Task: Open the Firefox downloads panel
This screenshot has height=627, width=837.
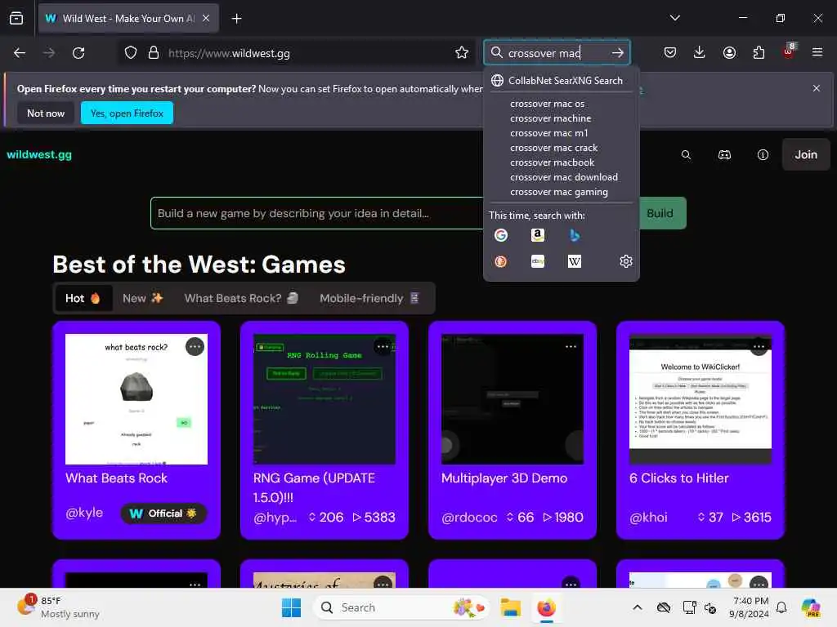Action: click(x=700, y=52)
